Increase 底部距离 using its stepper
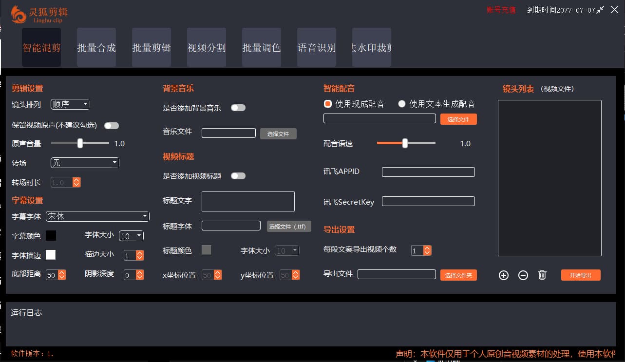Viewport: 625px width, 362px height. [61, 272]
